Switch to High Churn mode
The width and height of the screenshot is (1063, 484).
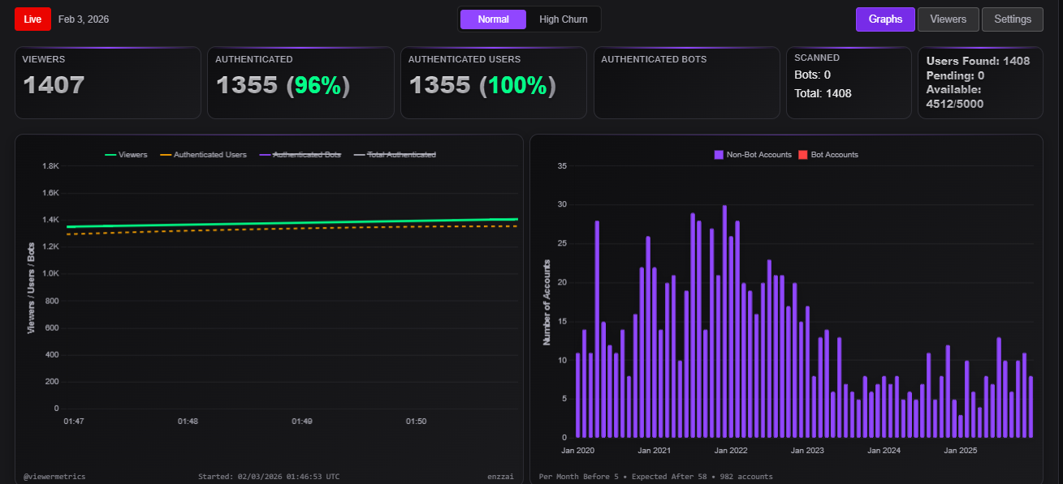click(564, 19)
